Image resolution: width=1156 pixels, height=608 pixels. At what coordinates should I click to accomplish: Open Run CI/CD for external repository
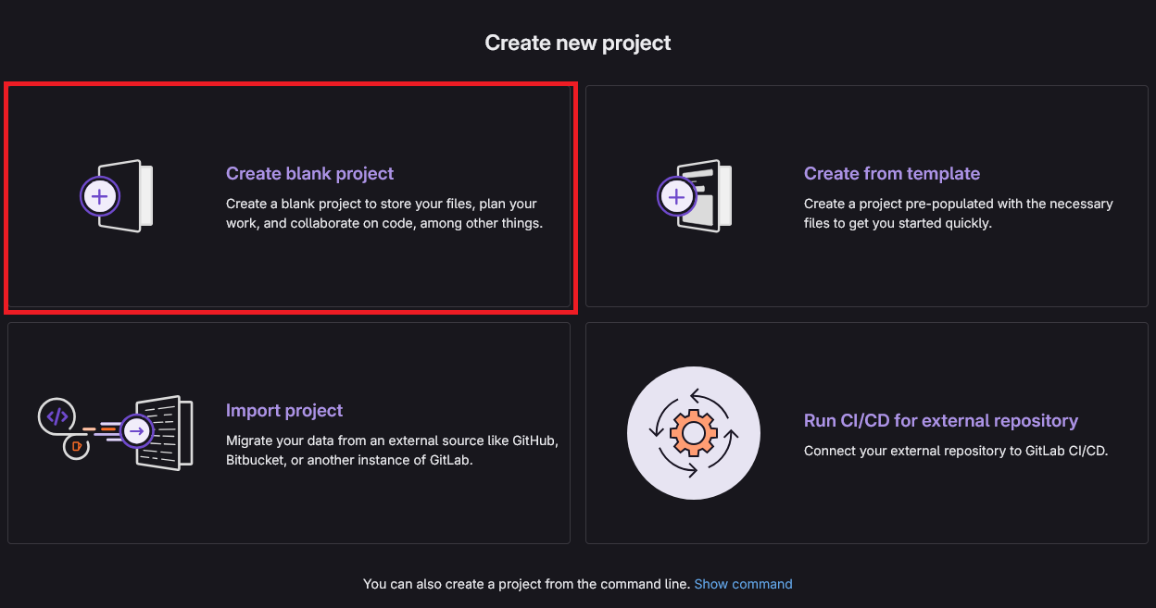940,421
